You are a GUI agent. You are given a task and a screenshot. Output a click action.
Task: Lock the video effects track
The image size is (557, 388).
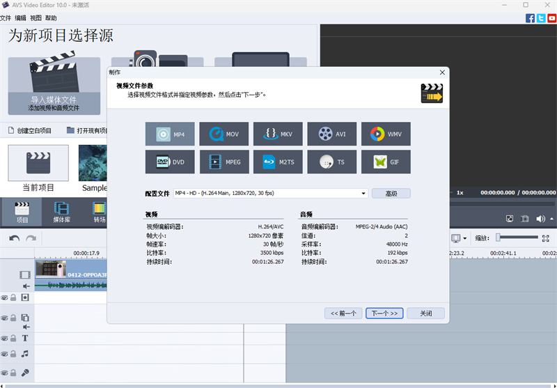pos(13,297)
